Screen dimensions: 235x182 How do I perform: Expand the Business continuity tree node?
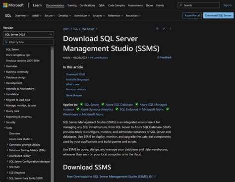(4, 72)
